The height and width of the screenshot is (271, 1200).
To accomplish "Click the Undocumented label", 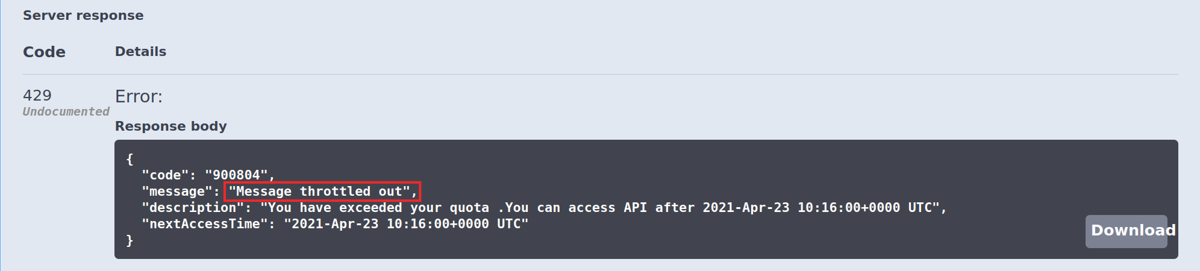I will (x=66, y=111).
